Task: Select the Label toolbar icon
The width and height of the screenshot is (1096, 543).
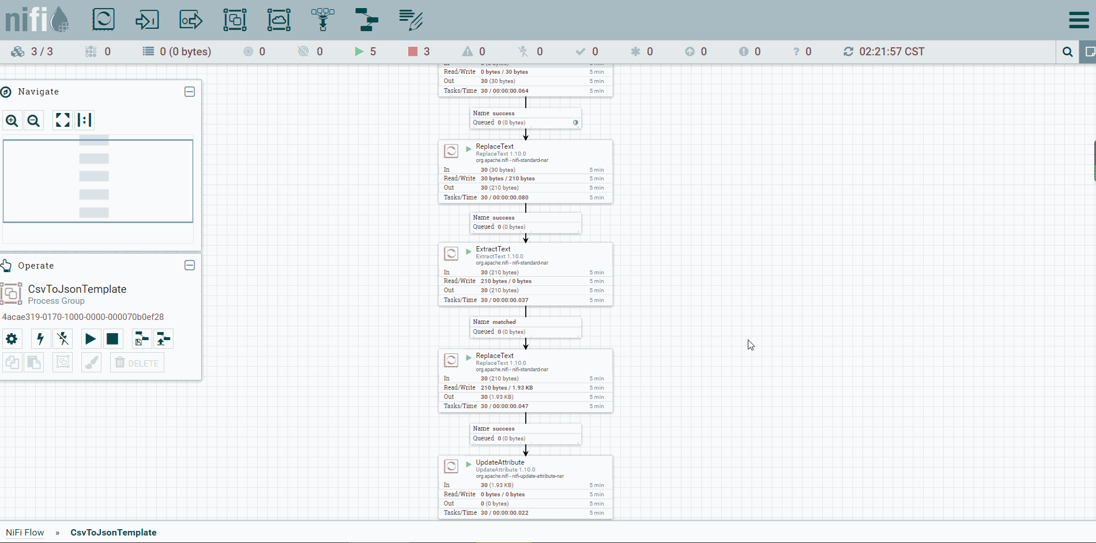Action: (410, 20)
